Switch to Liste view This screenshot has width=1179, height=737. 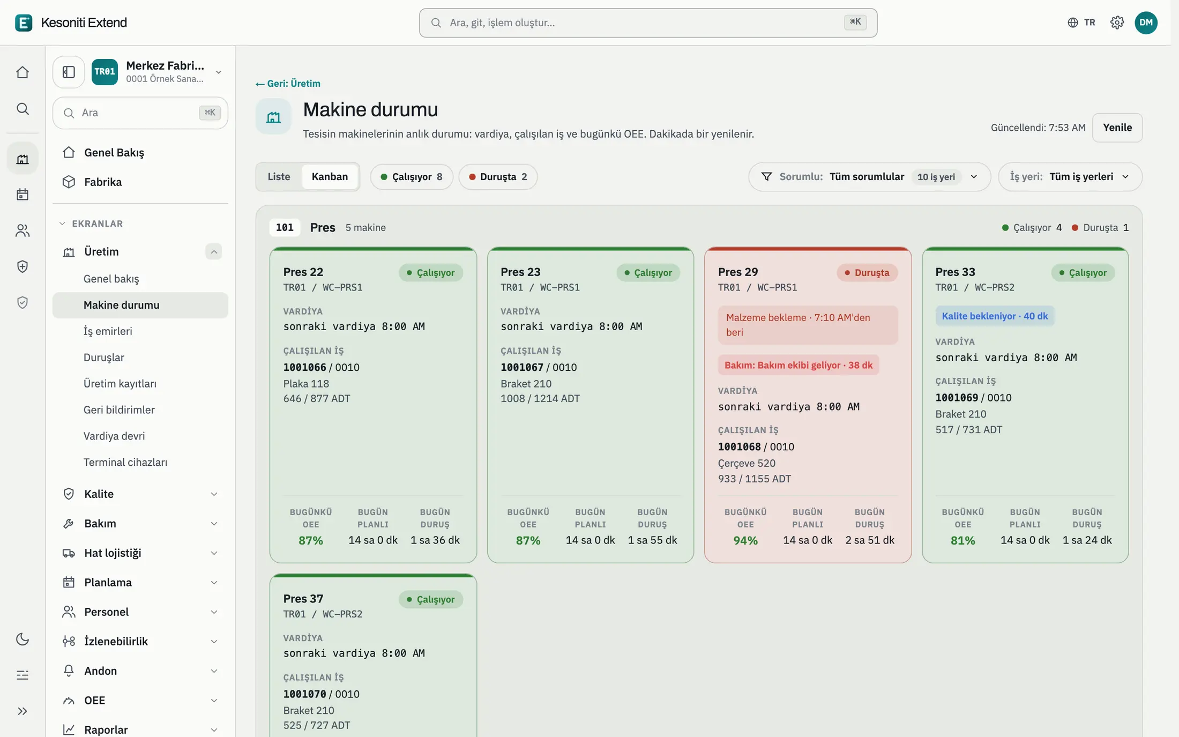tap(279, 176)
